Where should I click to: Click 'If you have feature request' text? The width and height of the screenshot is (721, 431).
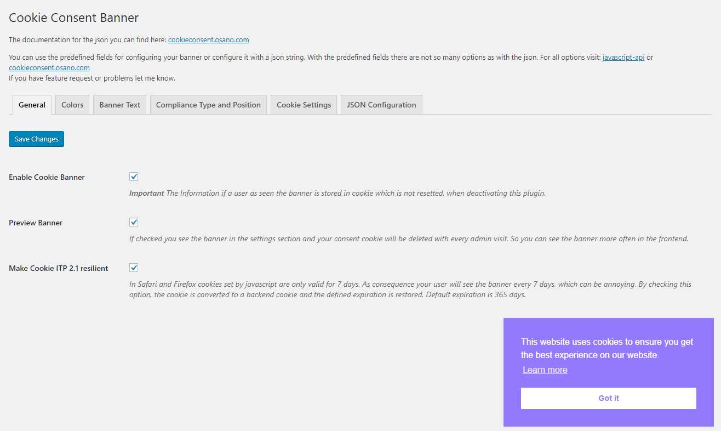click(x=92, y=78)
